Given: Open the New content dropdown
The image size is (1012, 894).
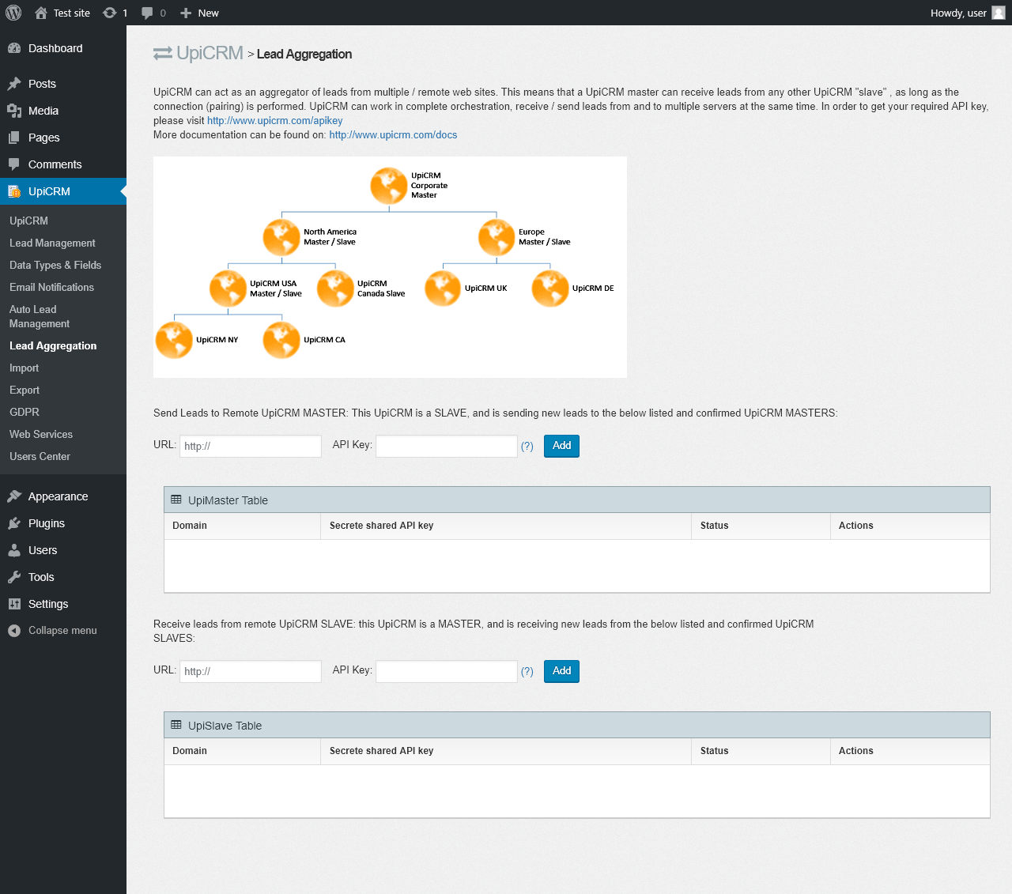Looking at the screenshot, I should [x=199, y=13].
